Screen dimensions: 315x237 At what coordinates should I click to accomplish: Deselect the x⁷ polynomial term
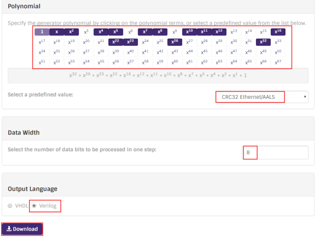[145, 32]
